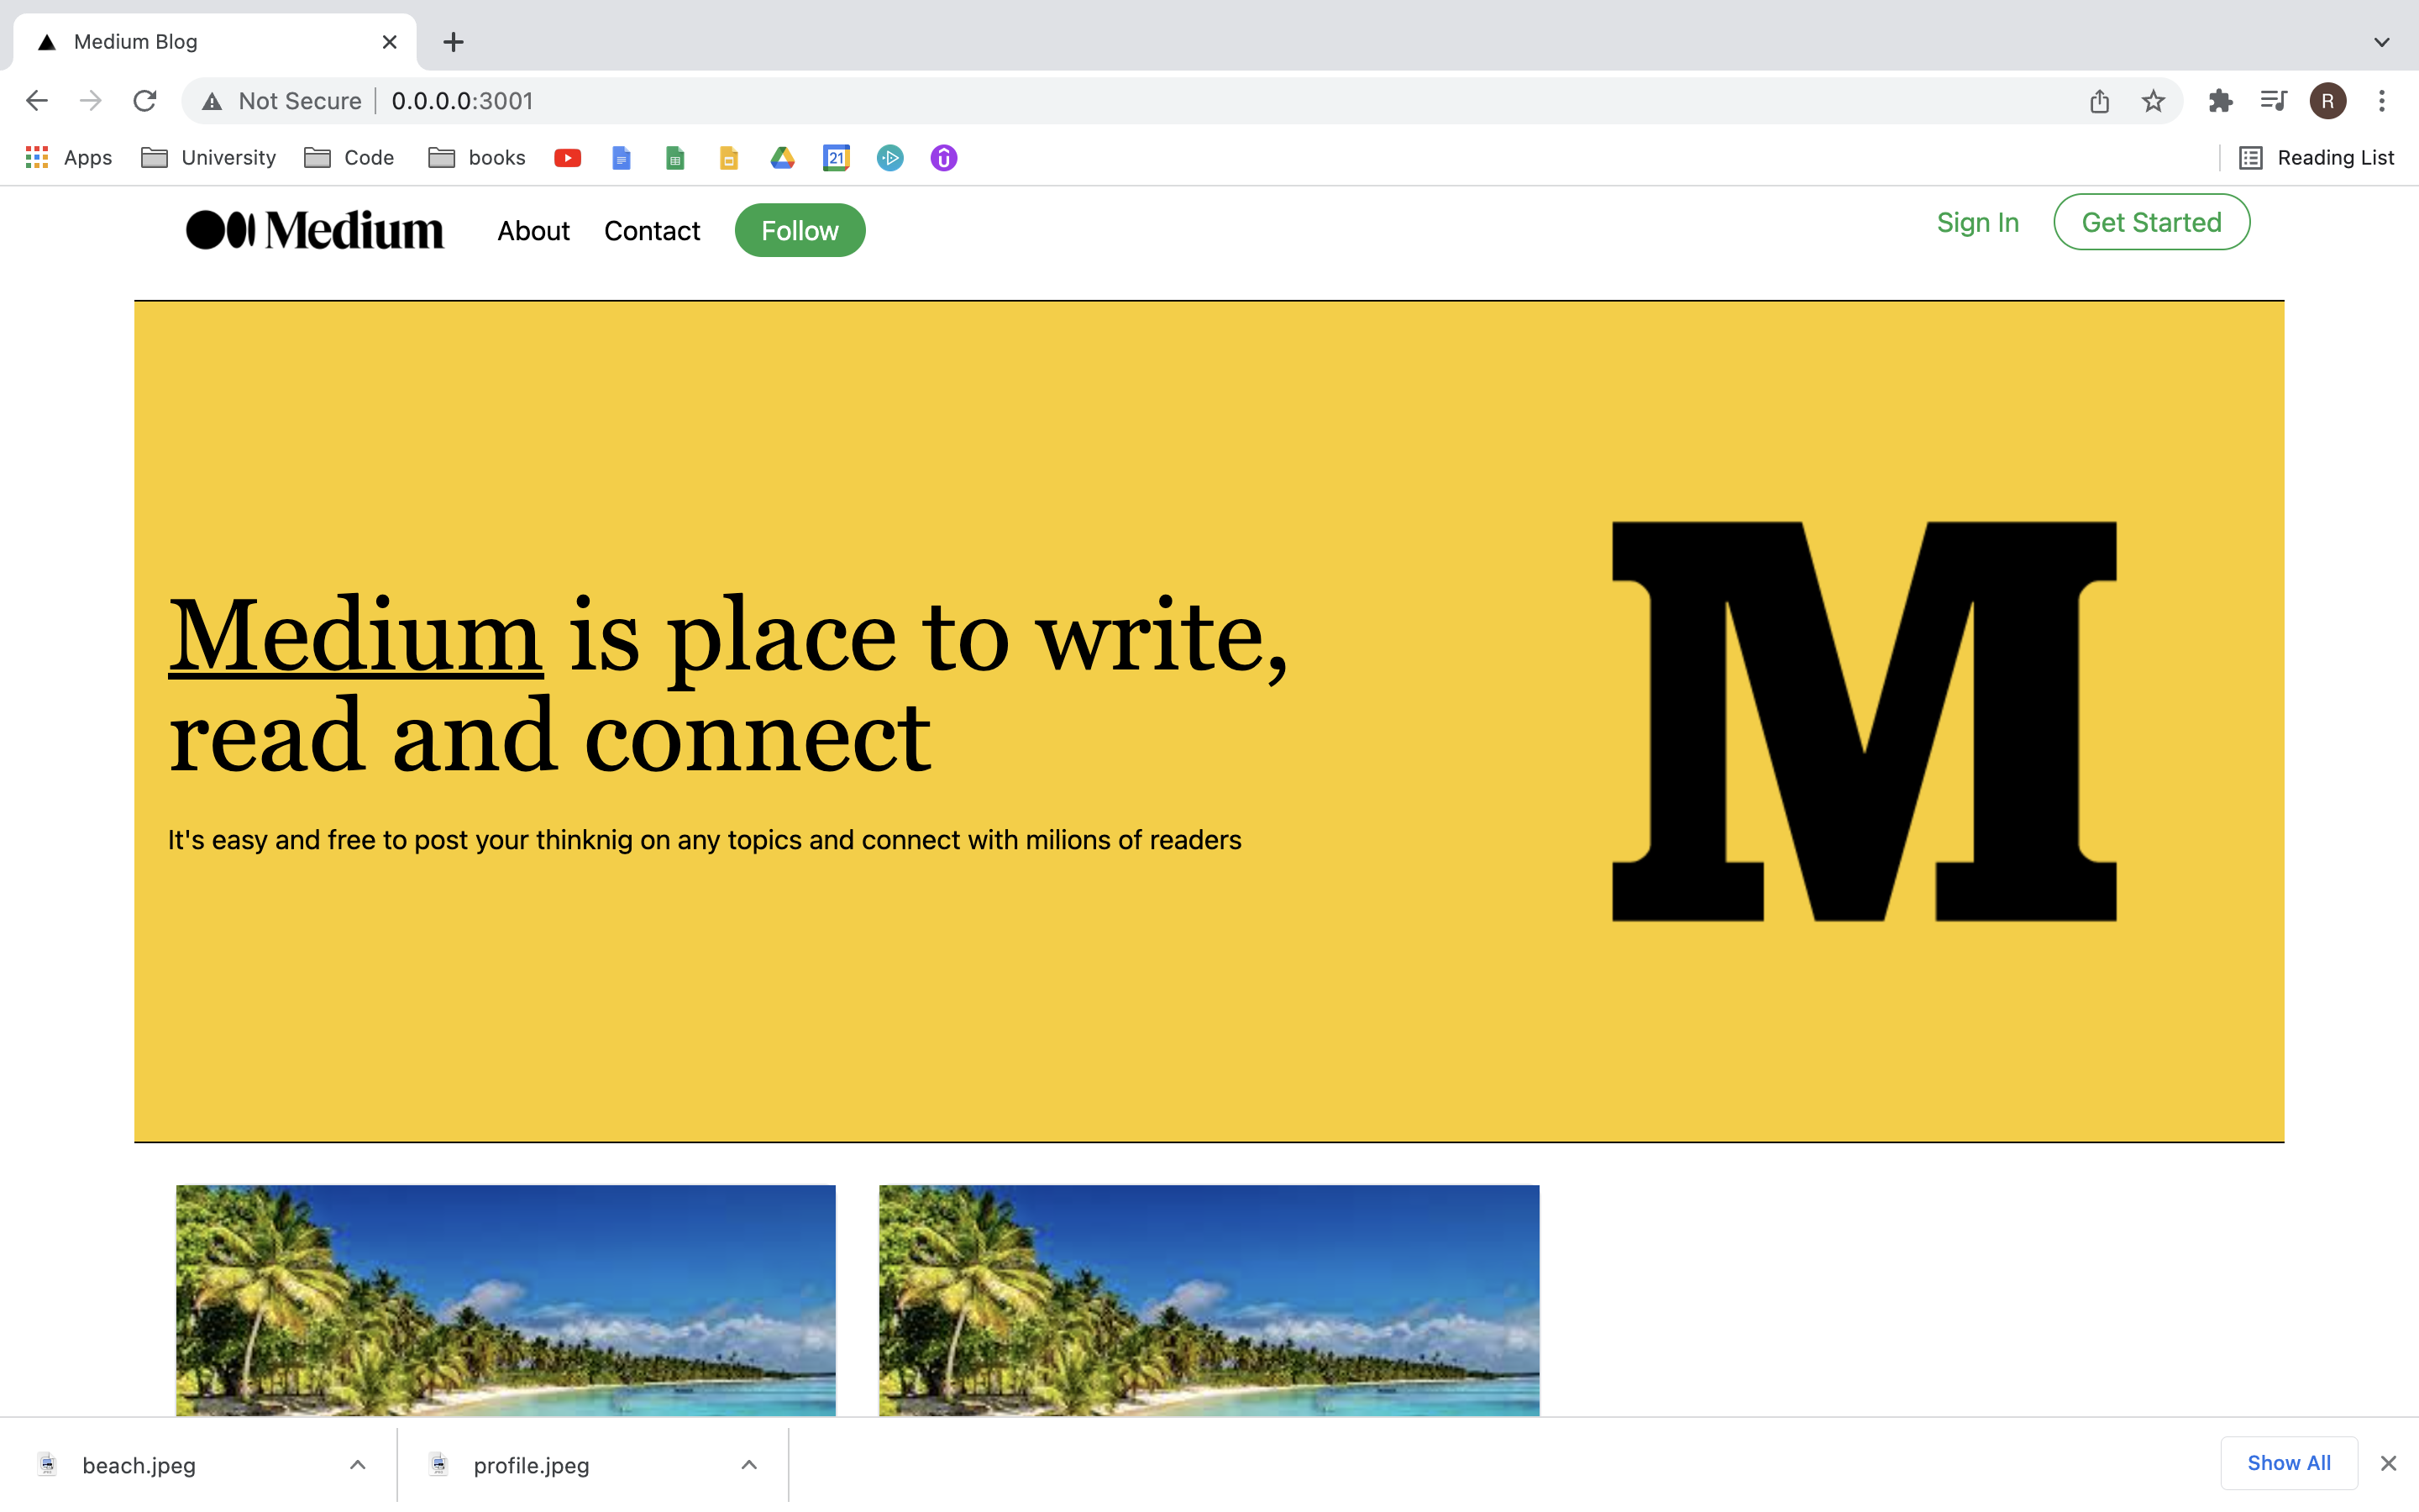This screenshot has width=2419, height=1512.
Task: Open the Google Calendar bookmark icon
Action: point(837,158)
